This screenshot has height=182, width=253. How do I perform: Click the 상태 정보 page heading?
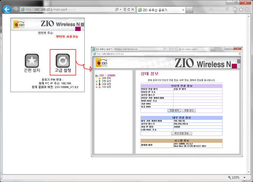pos(150,74)
